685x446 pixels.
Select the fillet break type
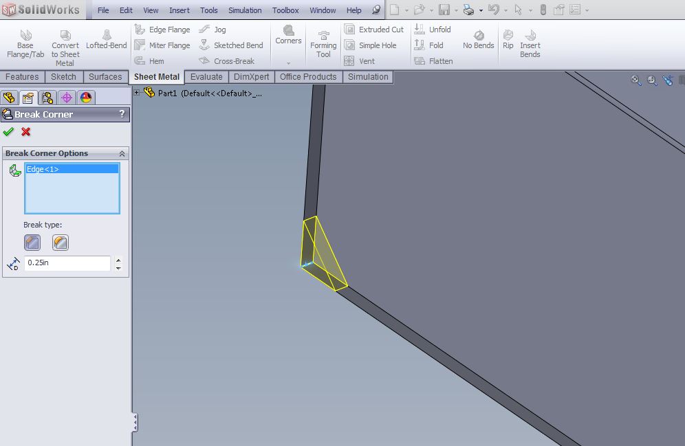(60, 242)
